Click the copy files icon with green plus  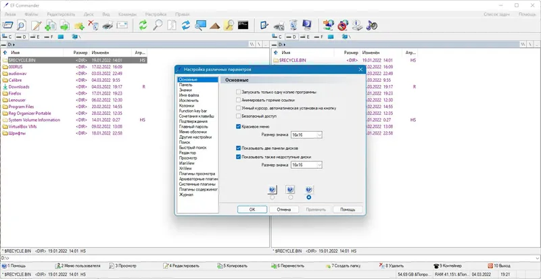click(x=50, y=25)
